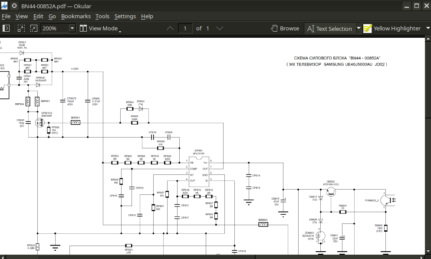The height and width of the screenshot is (259, 431).
Task: Click the PCM802S_2 optocoupler symbol
Action: (x=388, y=200)
